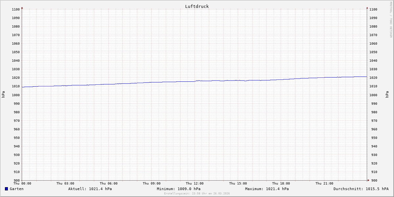
Task: Click the Thu 21:00 time axis label
Action: point(324,184)
